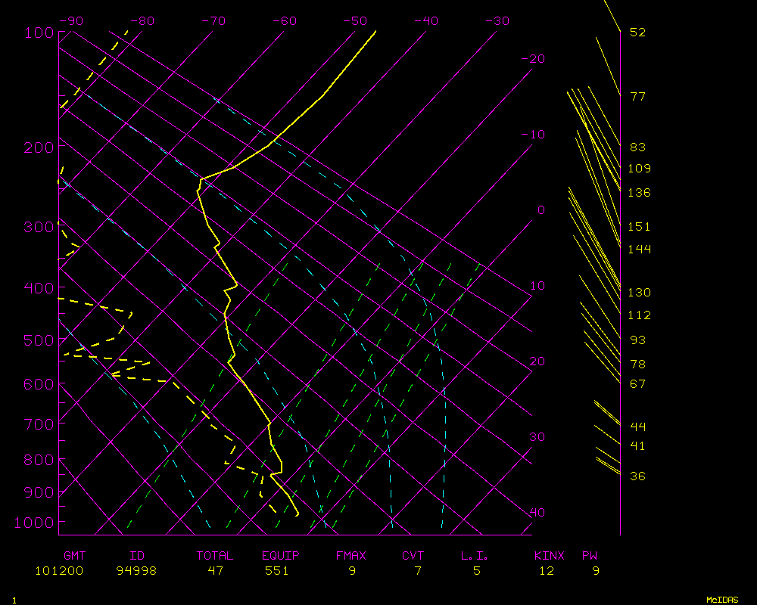Select the 151 wind speed value
This screenshot has width=757, height=605.
click(x=639, y=227)
